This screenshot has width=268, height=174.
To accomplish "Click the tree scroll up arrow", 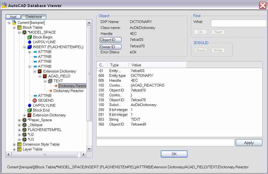I will 89,23.
